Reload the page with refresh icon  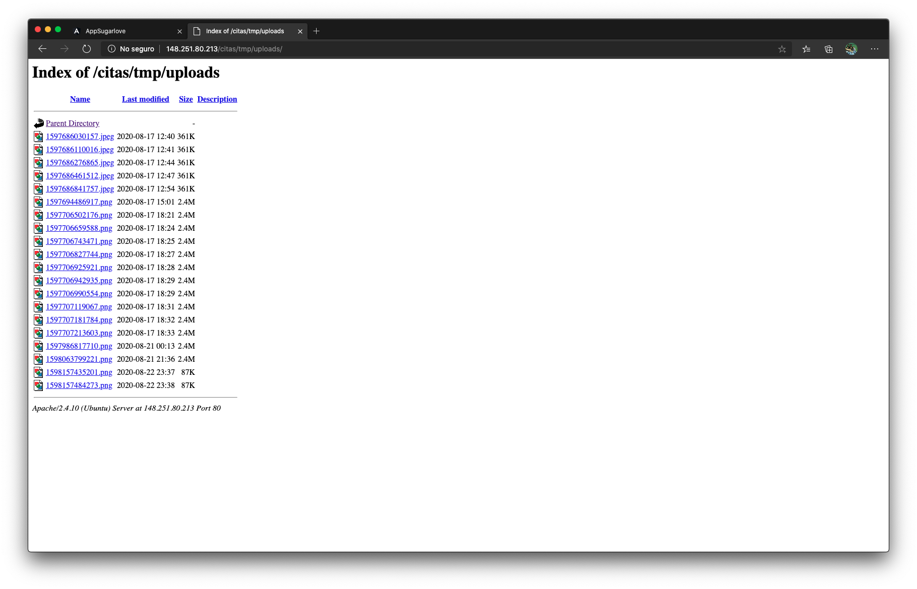[87, 49]
